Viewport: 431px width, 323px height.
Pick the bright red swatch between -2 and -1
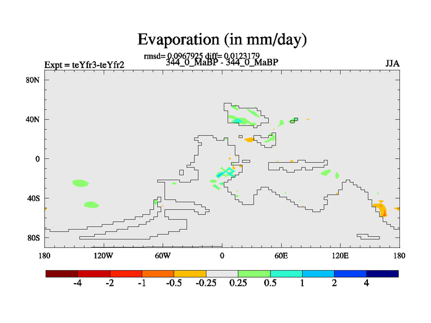[126, 273]
